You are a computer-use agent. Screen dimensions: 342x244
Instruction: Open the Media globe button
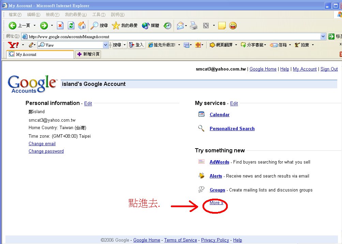[x=150, y=26]
